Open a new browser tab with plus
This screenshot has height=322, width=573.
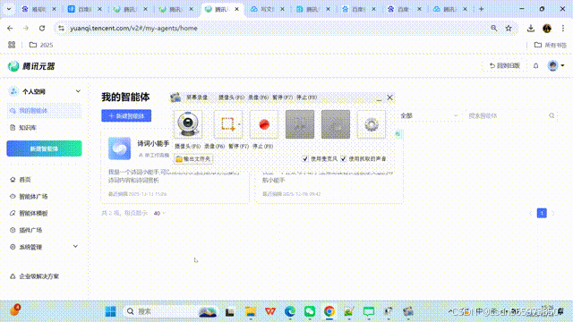coord(482,9)
